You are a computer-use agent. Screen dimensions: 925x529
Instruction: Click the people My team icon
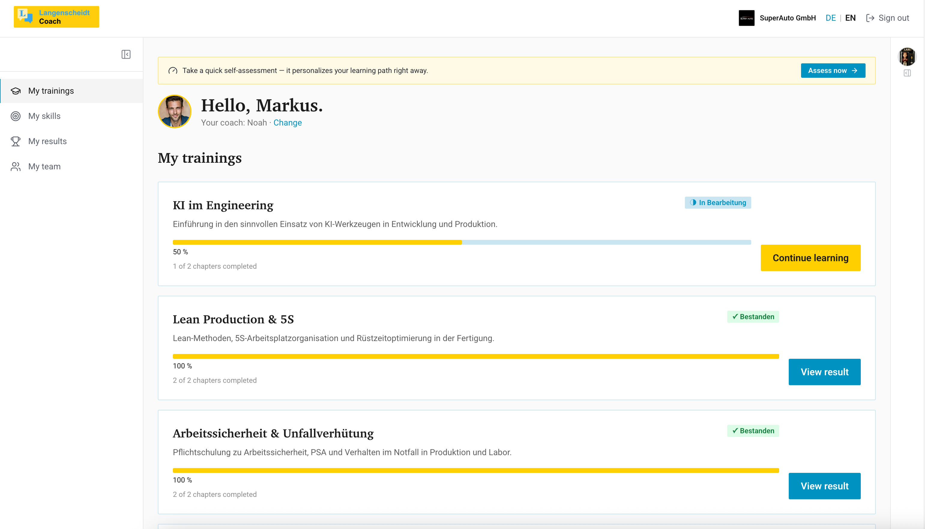point(16,166)
